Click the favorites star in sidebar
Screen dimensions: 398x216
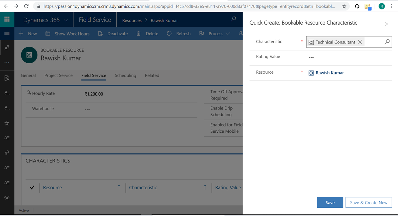click(7, 123)
